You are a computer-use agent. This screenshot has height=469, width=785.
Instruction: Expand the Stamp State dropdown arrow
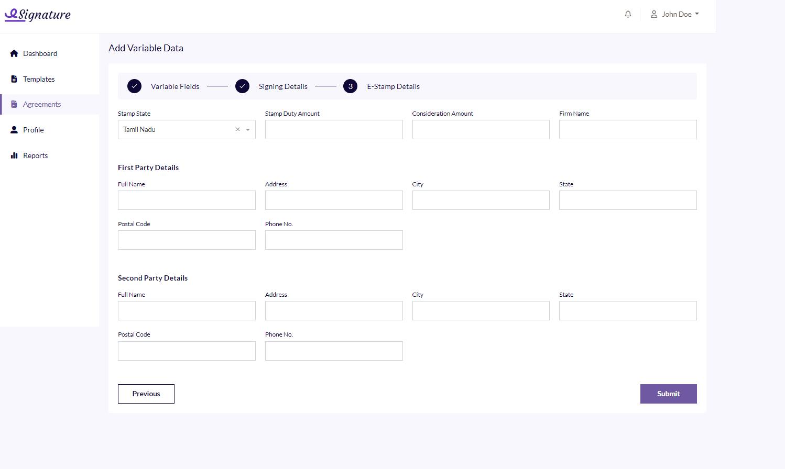click(248, 130)
